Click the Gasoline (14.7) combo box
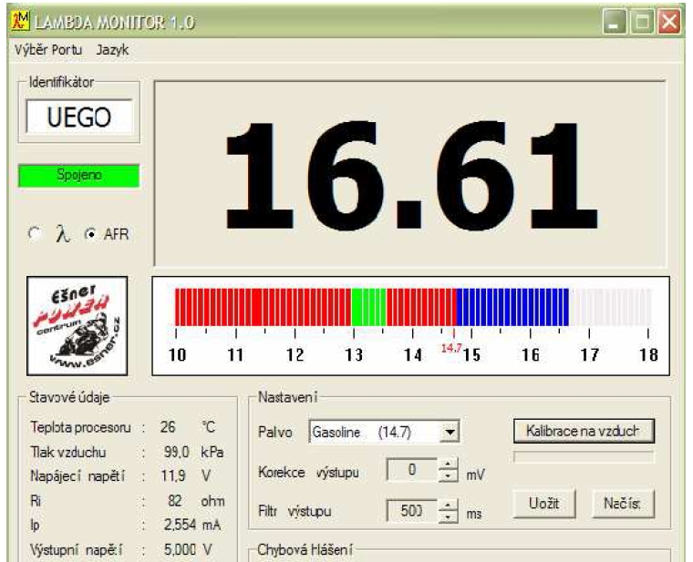Viewport: 693px width, 562px height. pos(384,432)
